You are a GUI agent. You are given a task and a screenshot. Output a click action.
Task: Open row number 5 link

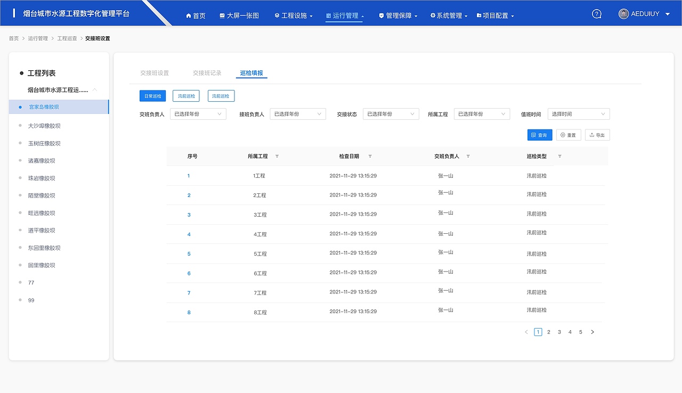pyautogui.click(x=189, y=254)
